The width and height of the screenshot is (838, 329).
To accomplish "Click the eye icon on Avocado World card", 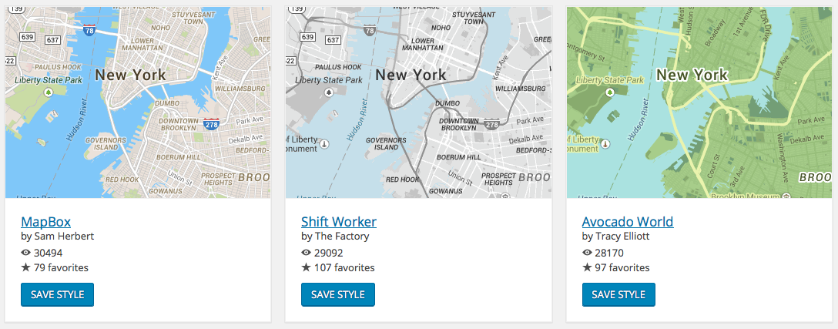I will pyautogui.click(x=587, y=253).
